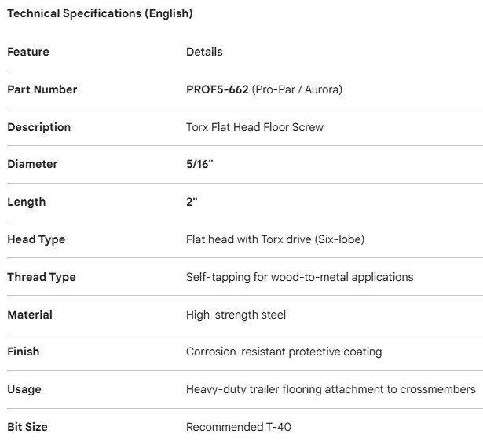Viewport: 483px width, 441px height.
Task: Click the Bit Size row label
Action: pos(29,427)
